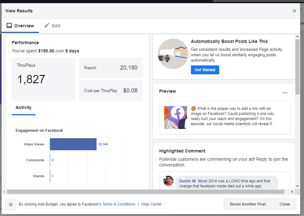Click the post preview text snippet
This screenshot has width=304, height=216.
(233, 116)
